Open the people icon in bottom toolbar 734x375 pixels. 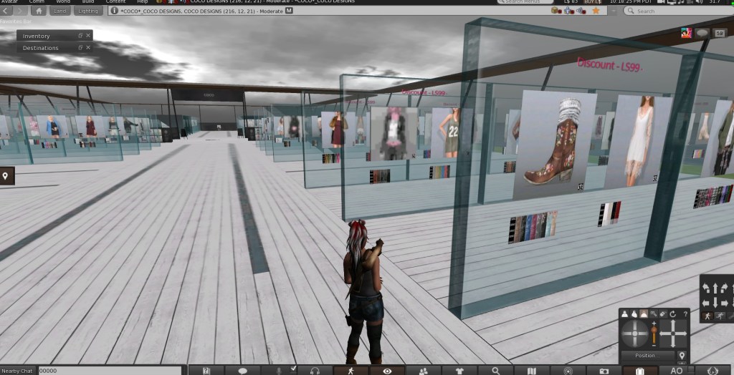point(423,371)
